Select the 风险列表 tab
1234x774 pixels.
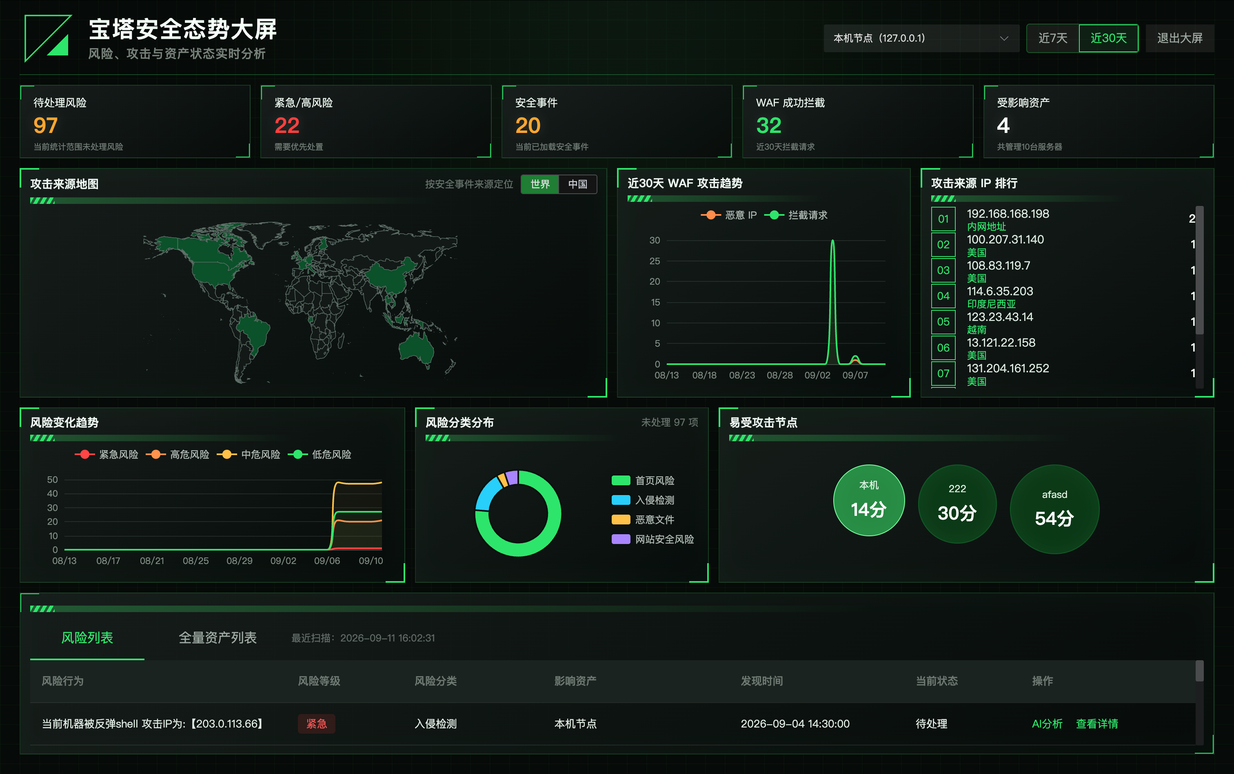[87, 638]
